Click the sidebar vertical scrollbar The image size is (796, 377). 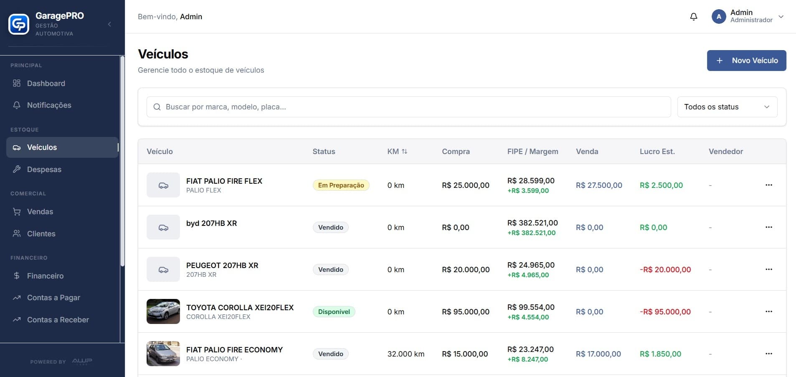(122, 161)
